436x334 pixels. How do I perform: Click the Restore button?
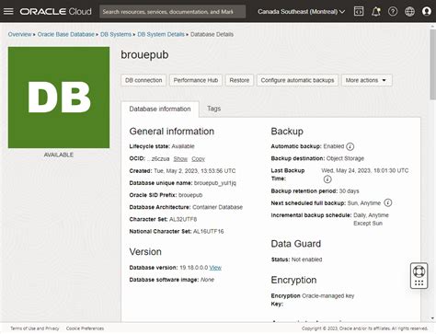239,80
